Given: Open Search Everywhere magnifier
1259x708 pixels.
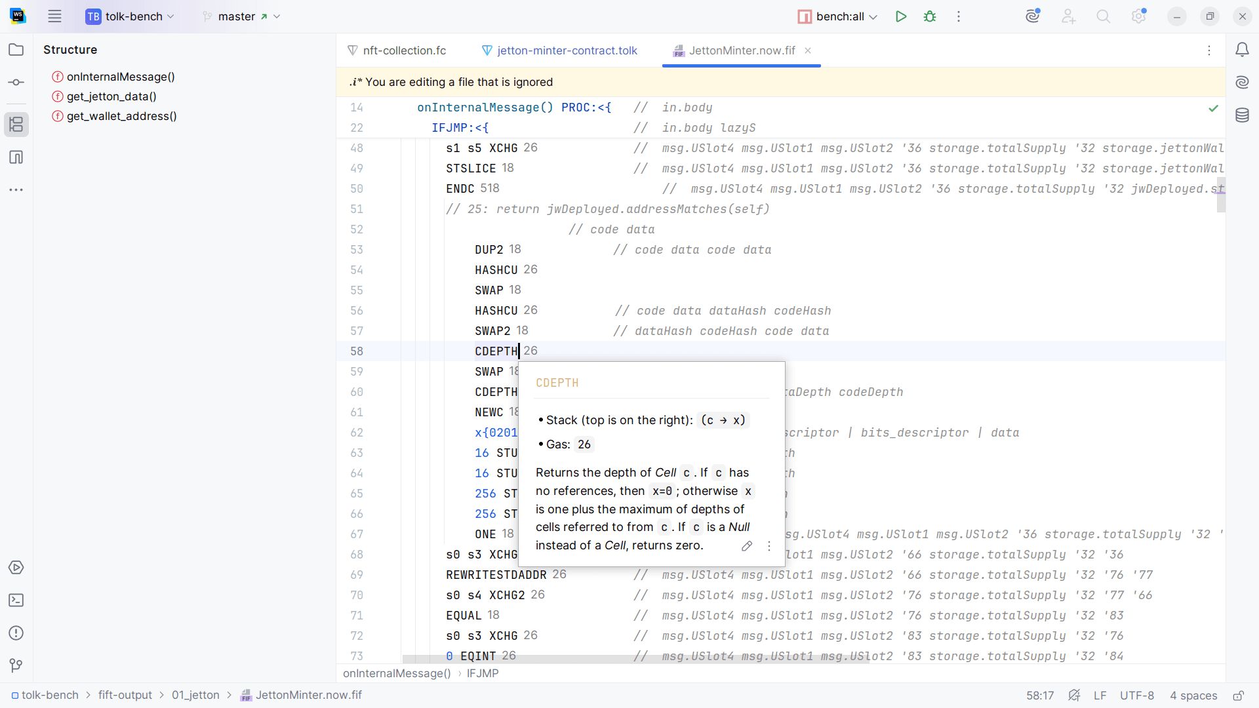Looking at the screenshot, I should [1104, 16].
